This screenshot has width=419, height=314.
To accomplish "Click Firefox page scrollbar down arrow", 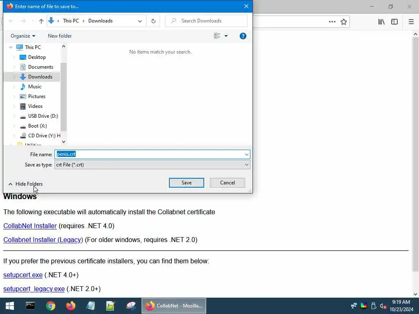I will click(x=415, y=294).
